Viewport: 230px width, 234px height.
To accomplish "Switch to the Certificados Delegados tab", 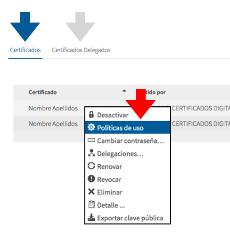I will point(81,50).
